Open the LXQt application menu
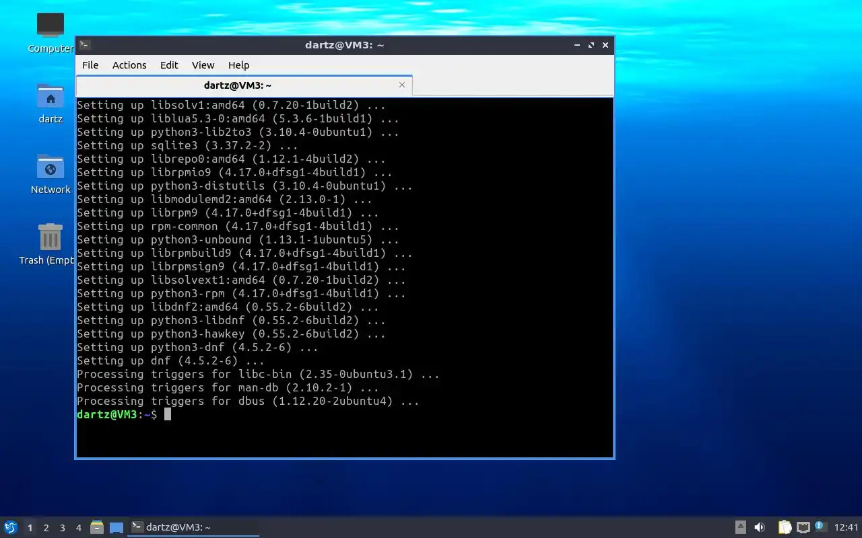 coord(11,527)
